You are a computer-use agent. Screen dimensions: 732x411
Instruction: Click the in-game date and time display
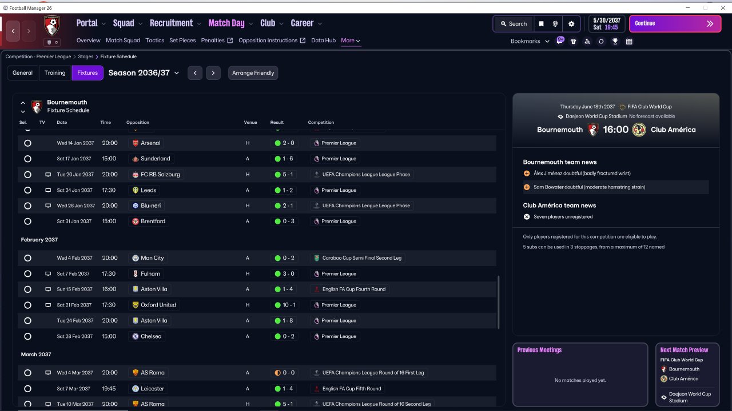(607, 24)
